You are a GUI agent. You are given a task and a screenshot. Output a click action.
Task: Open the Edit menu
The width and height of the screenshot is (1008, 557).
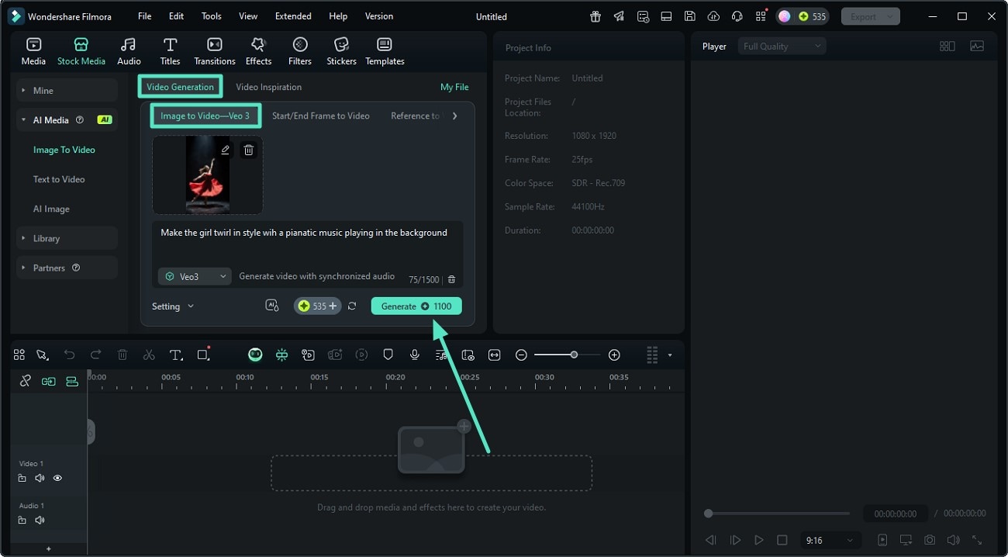click(177, 16)
